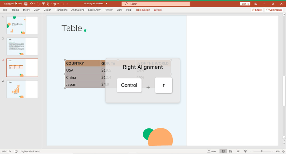Click the Japan table cell
Viewport: 286px width, 154px height.
(x=82, y=84)
